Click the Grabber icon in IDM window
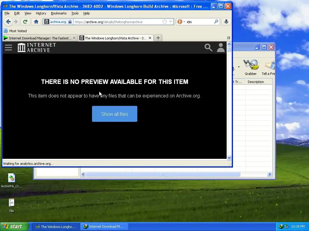 pos(251,67)
